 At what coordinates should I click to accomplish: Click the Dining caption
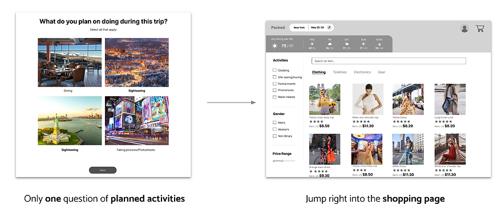(68, 91)
